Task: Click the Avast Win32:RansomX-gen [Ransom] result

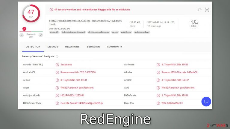Action: coord(77,88)
